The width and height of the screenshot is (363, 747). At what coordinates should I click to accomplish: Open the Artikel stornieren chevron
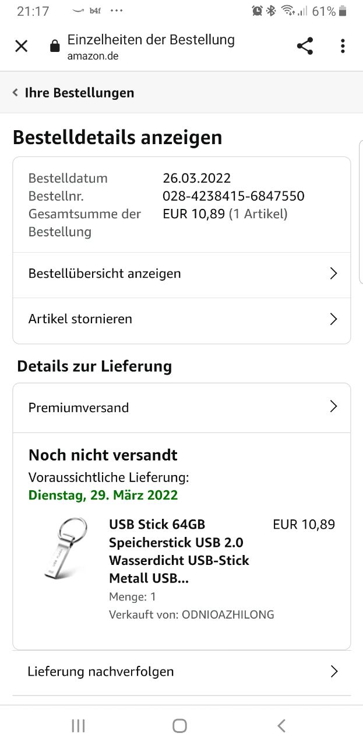pos(333,319)
